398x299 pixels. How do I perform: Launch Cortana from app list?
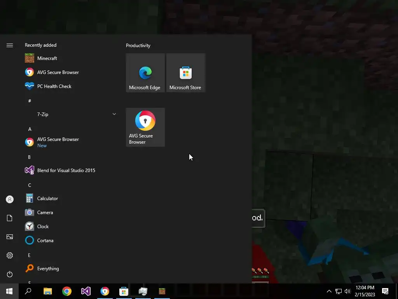pos(71,240)
